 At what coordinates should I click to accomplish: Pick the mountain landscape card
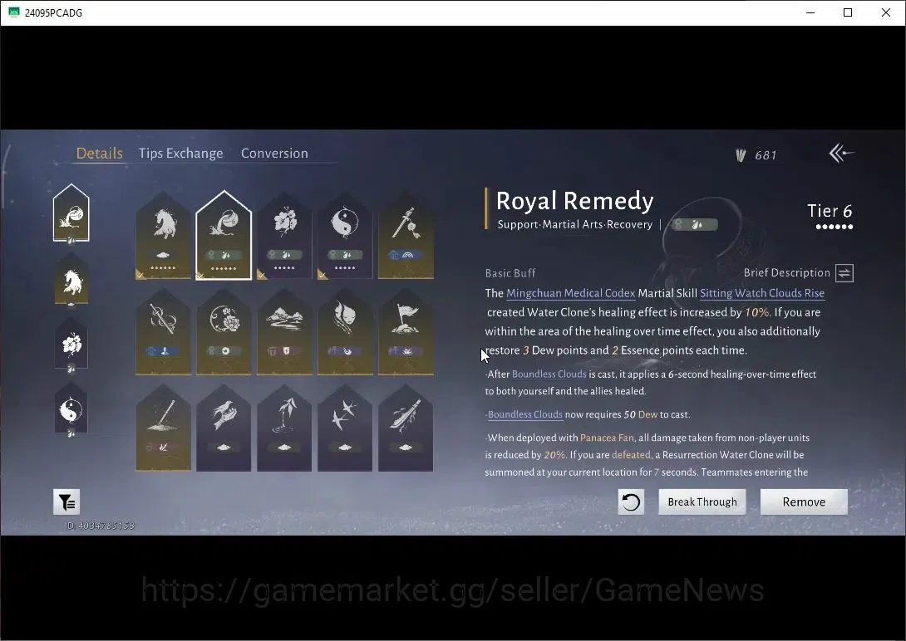point(284,332)
